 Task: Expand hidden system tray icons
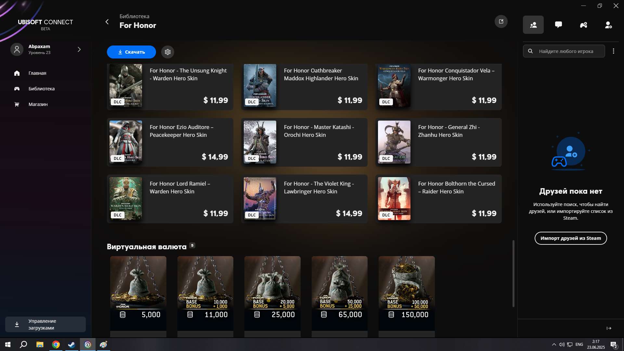[553, 344]
